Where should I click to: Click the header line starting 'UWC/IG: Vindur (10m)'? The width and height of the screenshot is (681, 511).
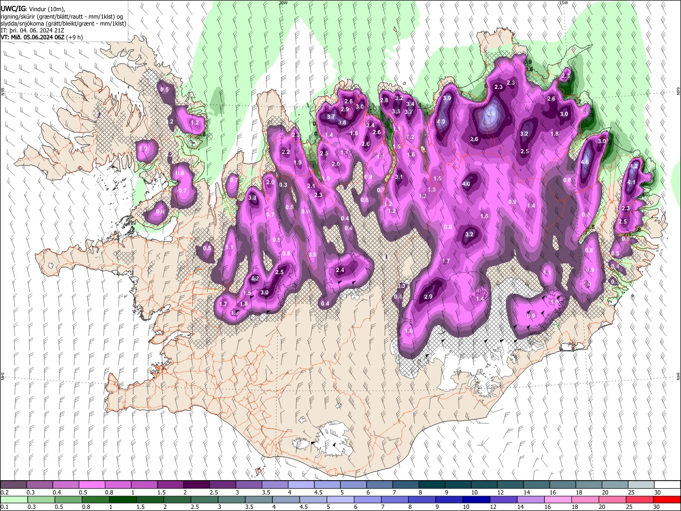click(32, 9)
